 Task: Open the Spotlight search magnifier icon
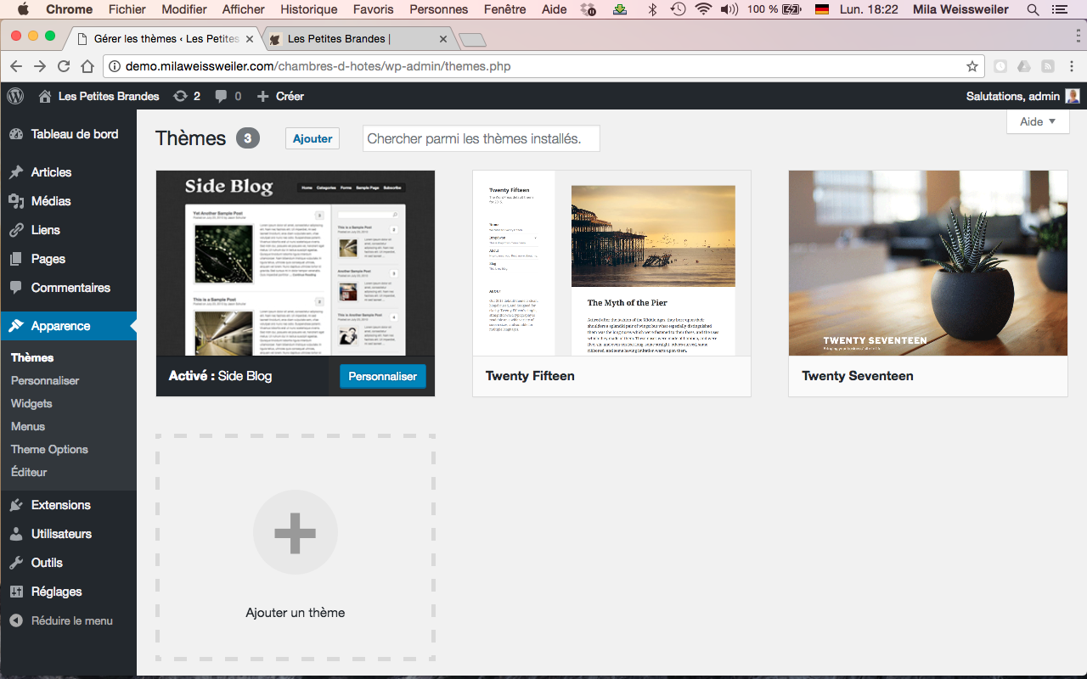[x=1033, y=9]
